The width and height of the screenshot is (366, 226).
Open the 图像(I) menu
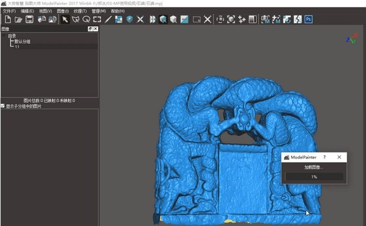[63, 11]
